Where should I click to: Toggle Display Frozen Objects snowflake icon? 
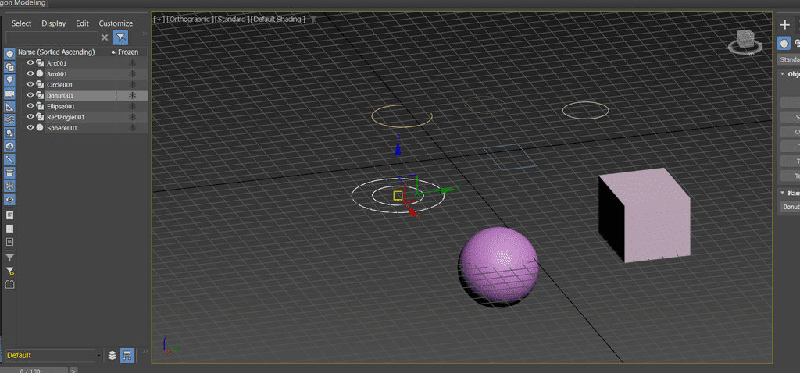9,186
